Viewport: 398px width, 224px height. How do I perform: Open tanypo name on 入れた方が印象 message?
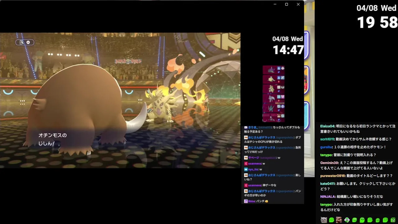[326, 204]
